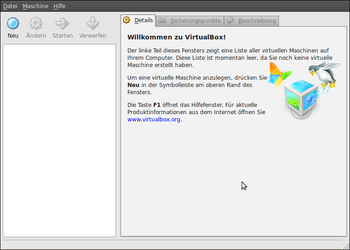Click the penguin illustration
The width and height of the screenshot is (350, 250).
[324, 74]
